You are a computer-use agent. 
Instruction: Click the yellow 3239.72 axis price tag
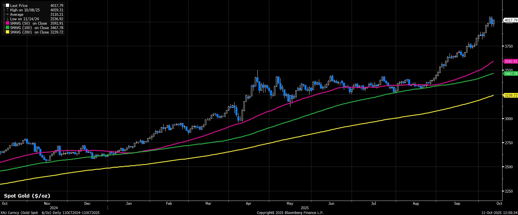[x=511, y=95]
